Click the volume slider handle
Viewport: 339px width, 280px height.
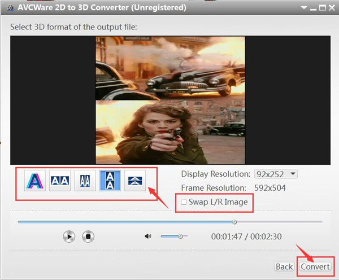(x=181, y=237)
